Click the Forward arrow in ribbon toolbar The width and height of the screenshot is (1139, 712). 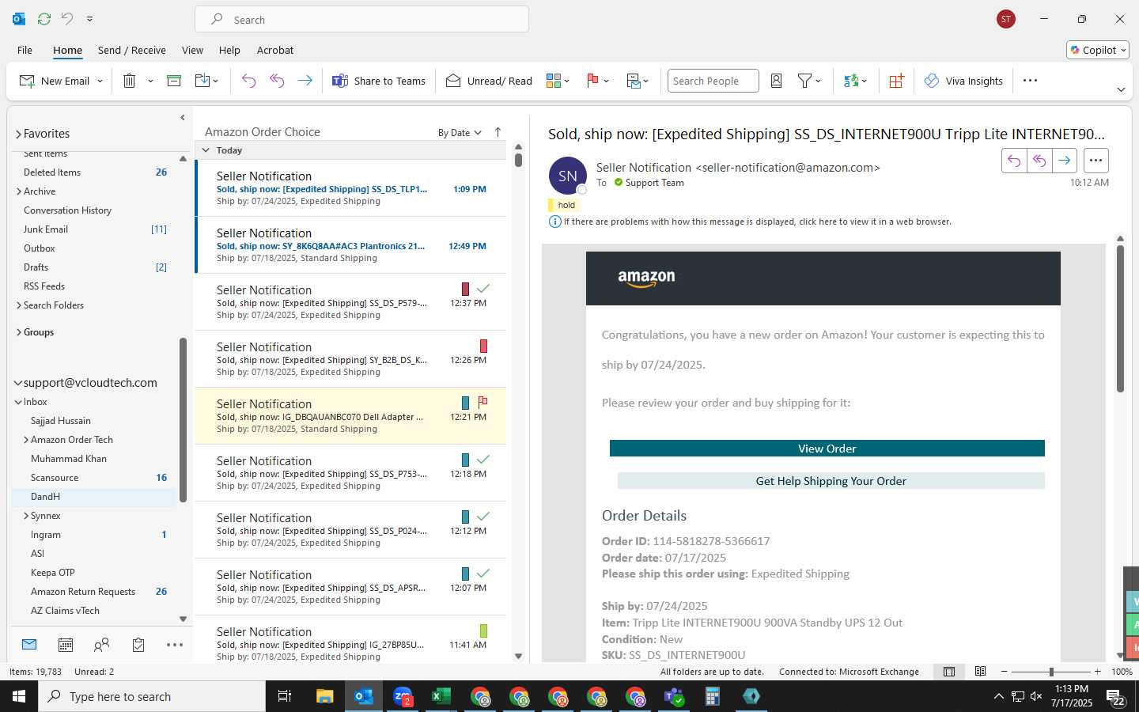(305, 81)
